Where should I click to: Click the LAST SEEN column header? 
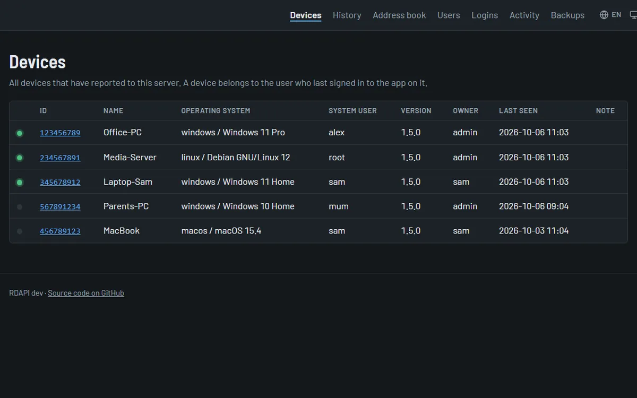(518, 111)
